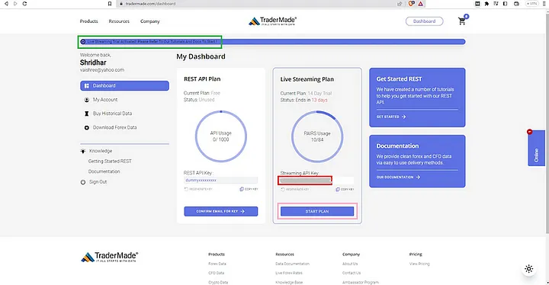The width and height of the screenshot is (549, 285).
Task: Click Confirm Email For Key button
Action: [221, 212]
